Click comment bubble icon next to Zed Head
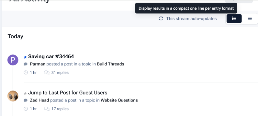The image size is (258, 116). [26, 100]
